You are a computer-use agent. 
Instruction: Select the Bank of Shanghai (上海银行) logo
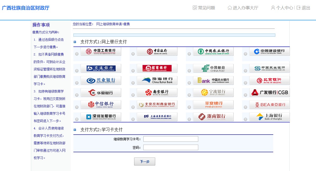click(x=270, y=117)
